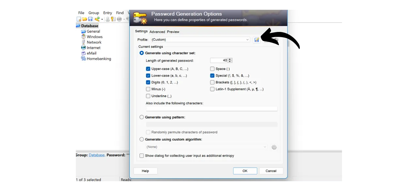This screenshot has height=191, width=418.
Task: Open the Group menu
Action: [x=94, y=13]
